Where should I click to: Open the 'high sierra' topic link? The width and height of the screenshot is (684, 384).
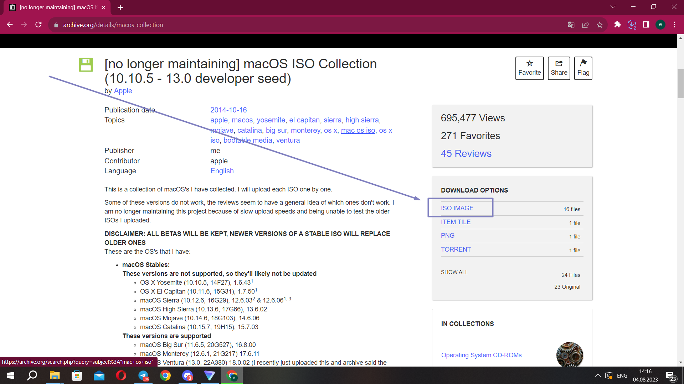click(x=362, y=120)
